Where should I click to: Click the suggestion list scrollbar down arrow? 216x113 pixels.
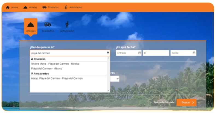pyautogui.click(x=109, y=91)
